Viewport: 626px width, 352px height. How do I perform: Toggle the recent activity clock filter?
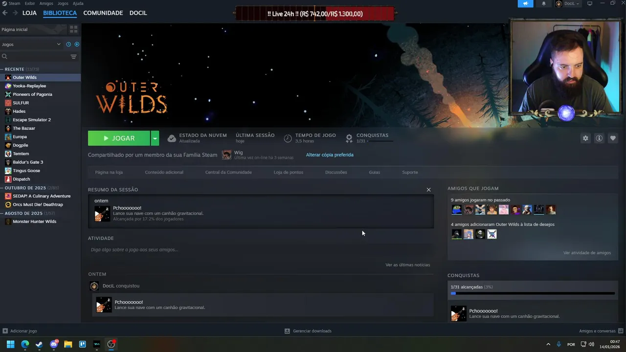click(x=68, y=44)
